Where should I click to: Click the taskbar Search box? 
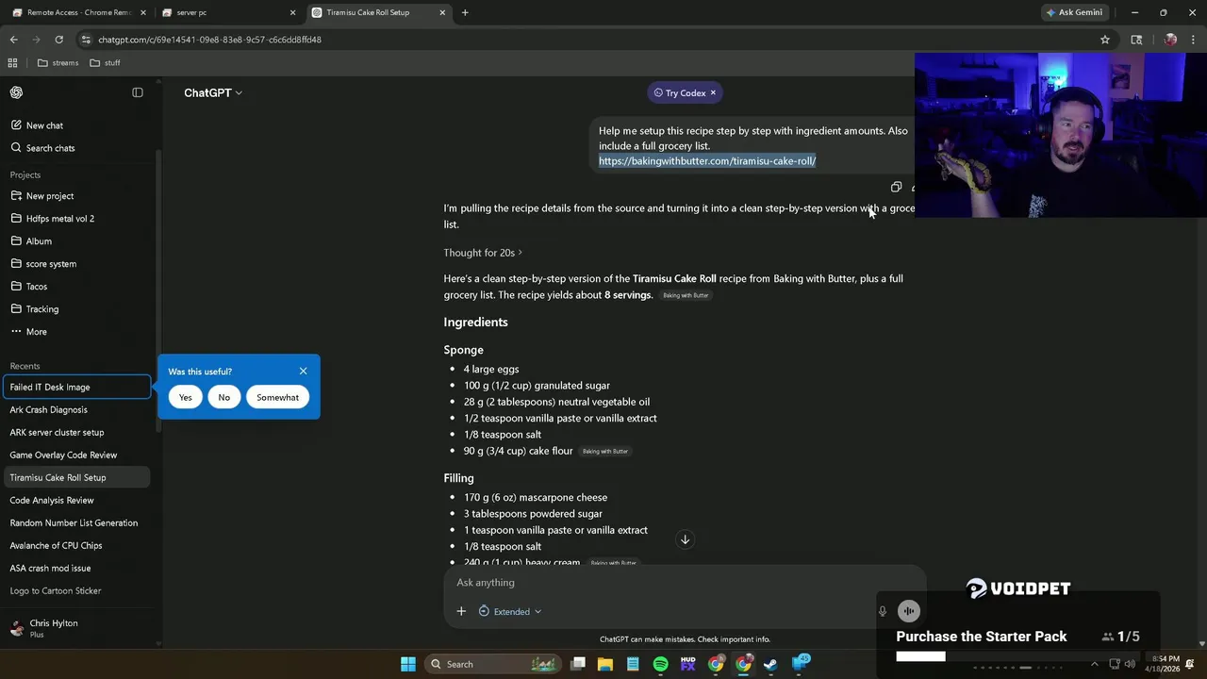(x=493, y=664)
